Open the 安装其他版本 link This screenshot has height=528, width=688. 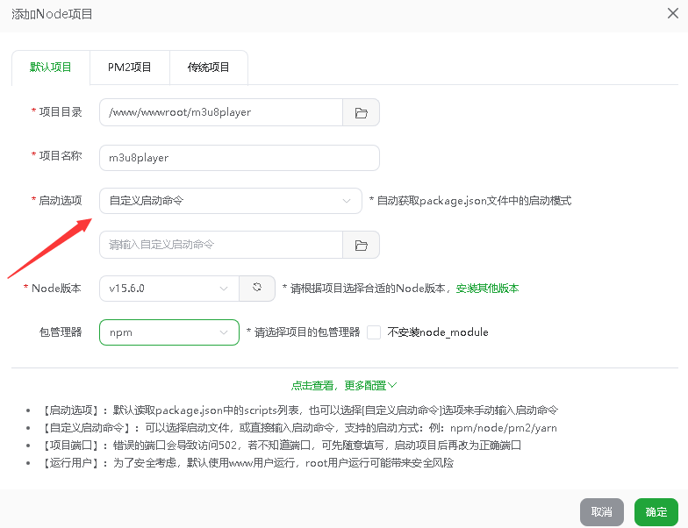[x=487, y=288]
